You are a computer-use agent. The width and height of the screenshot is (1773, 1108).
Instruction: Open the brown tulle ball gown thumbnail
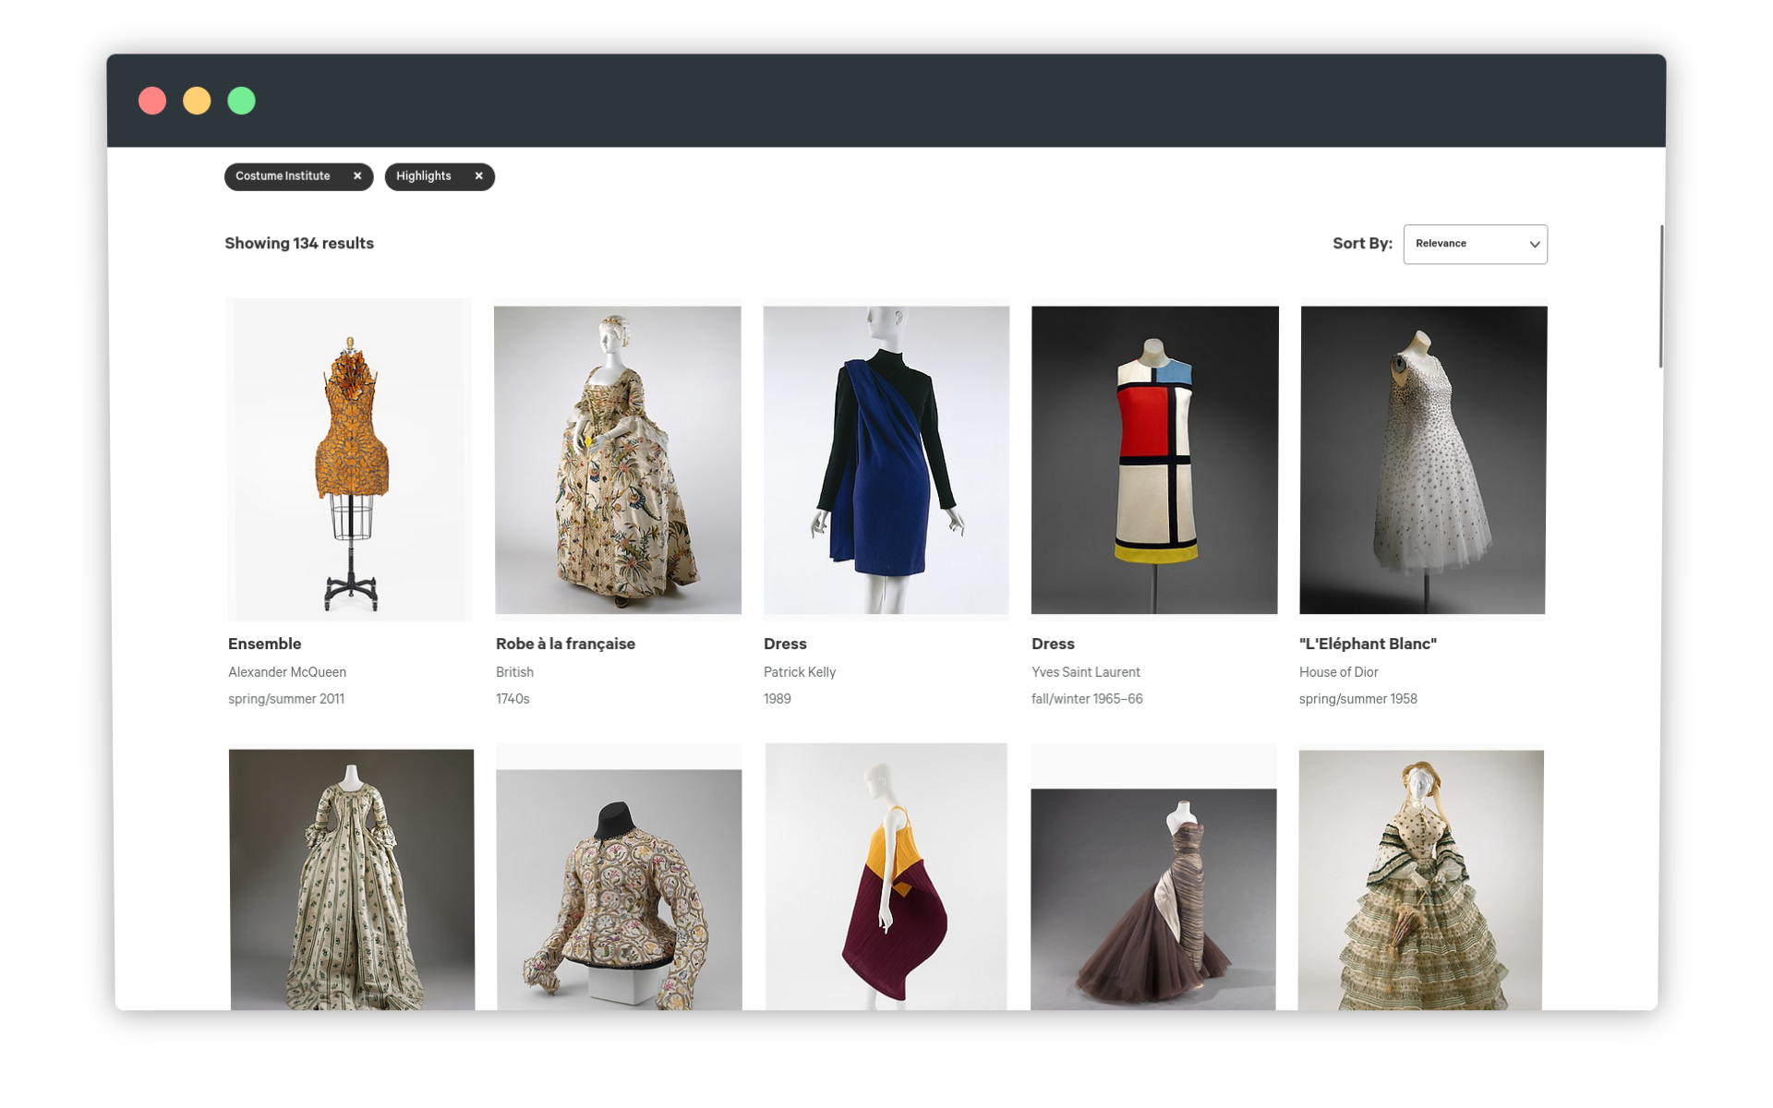[1153, 898]
